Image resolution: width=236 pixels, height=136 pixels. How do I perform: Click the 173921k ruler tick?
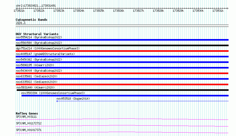tap(19, 11)
